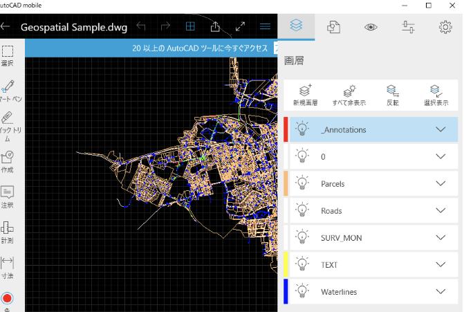Viewport: 464px width, 312px height.
Task: Click the AutoCAD tools access banner
Action: tap(151, 48)
